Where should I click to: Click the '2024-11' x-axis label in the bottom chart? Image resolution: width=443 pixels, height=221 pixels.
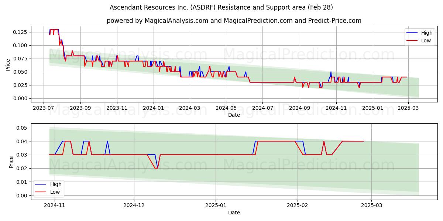click(55, 206)
